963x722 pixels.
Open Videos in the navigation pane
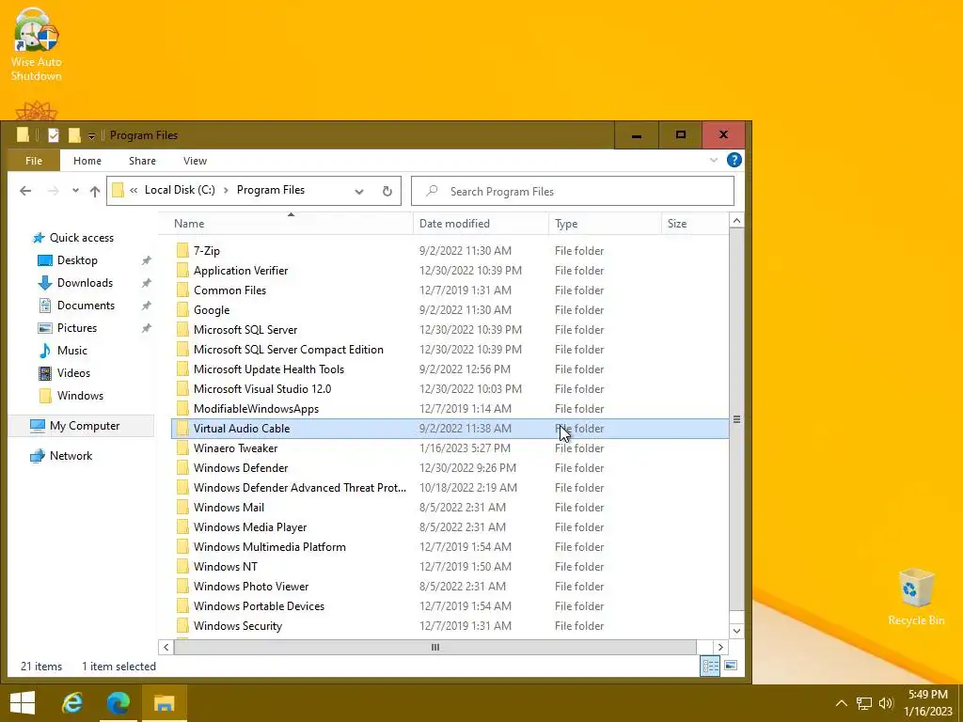[x=73, y=373]
